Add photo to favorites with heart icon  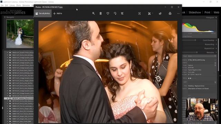click(x=108, y=13)
